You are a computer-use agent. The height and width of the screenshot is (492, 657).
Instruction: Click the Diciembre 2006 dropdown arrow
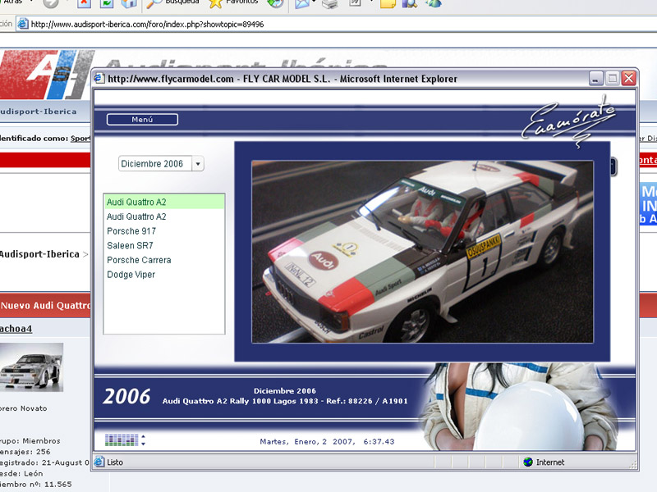point(198,163)
